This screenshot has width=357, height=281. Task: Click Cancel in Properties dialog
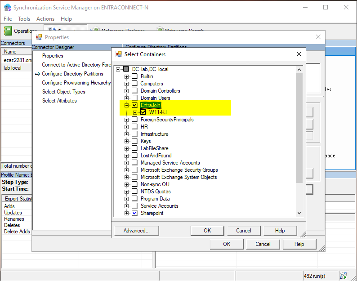pos(263,244)
